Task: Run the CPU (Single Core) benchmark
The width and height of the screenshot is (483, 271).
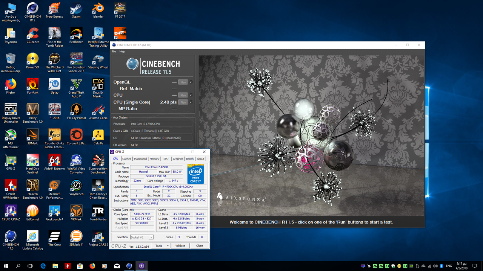Action: pos(183,102)
